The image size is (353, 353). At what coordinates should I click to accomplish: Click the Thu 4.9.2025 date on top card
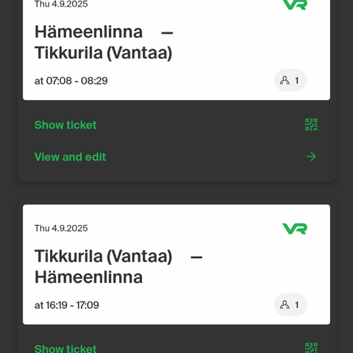click(61, 4)
